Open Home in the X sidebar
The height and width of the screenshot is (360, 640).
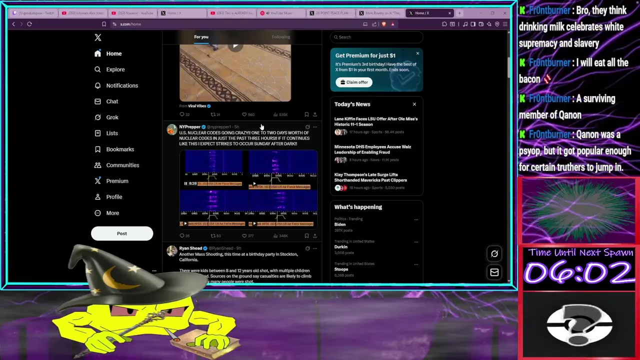tap(108, 53)
